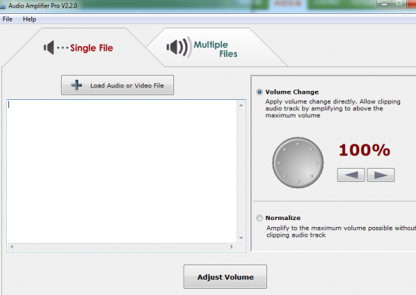Click Load Audio or Video File button
This screenshot has width=416, height=295.
(x=118, y=85)
